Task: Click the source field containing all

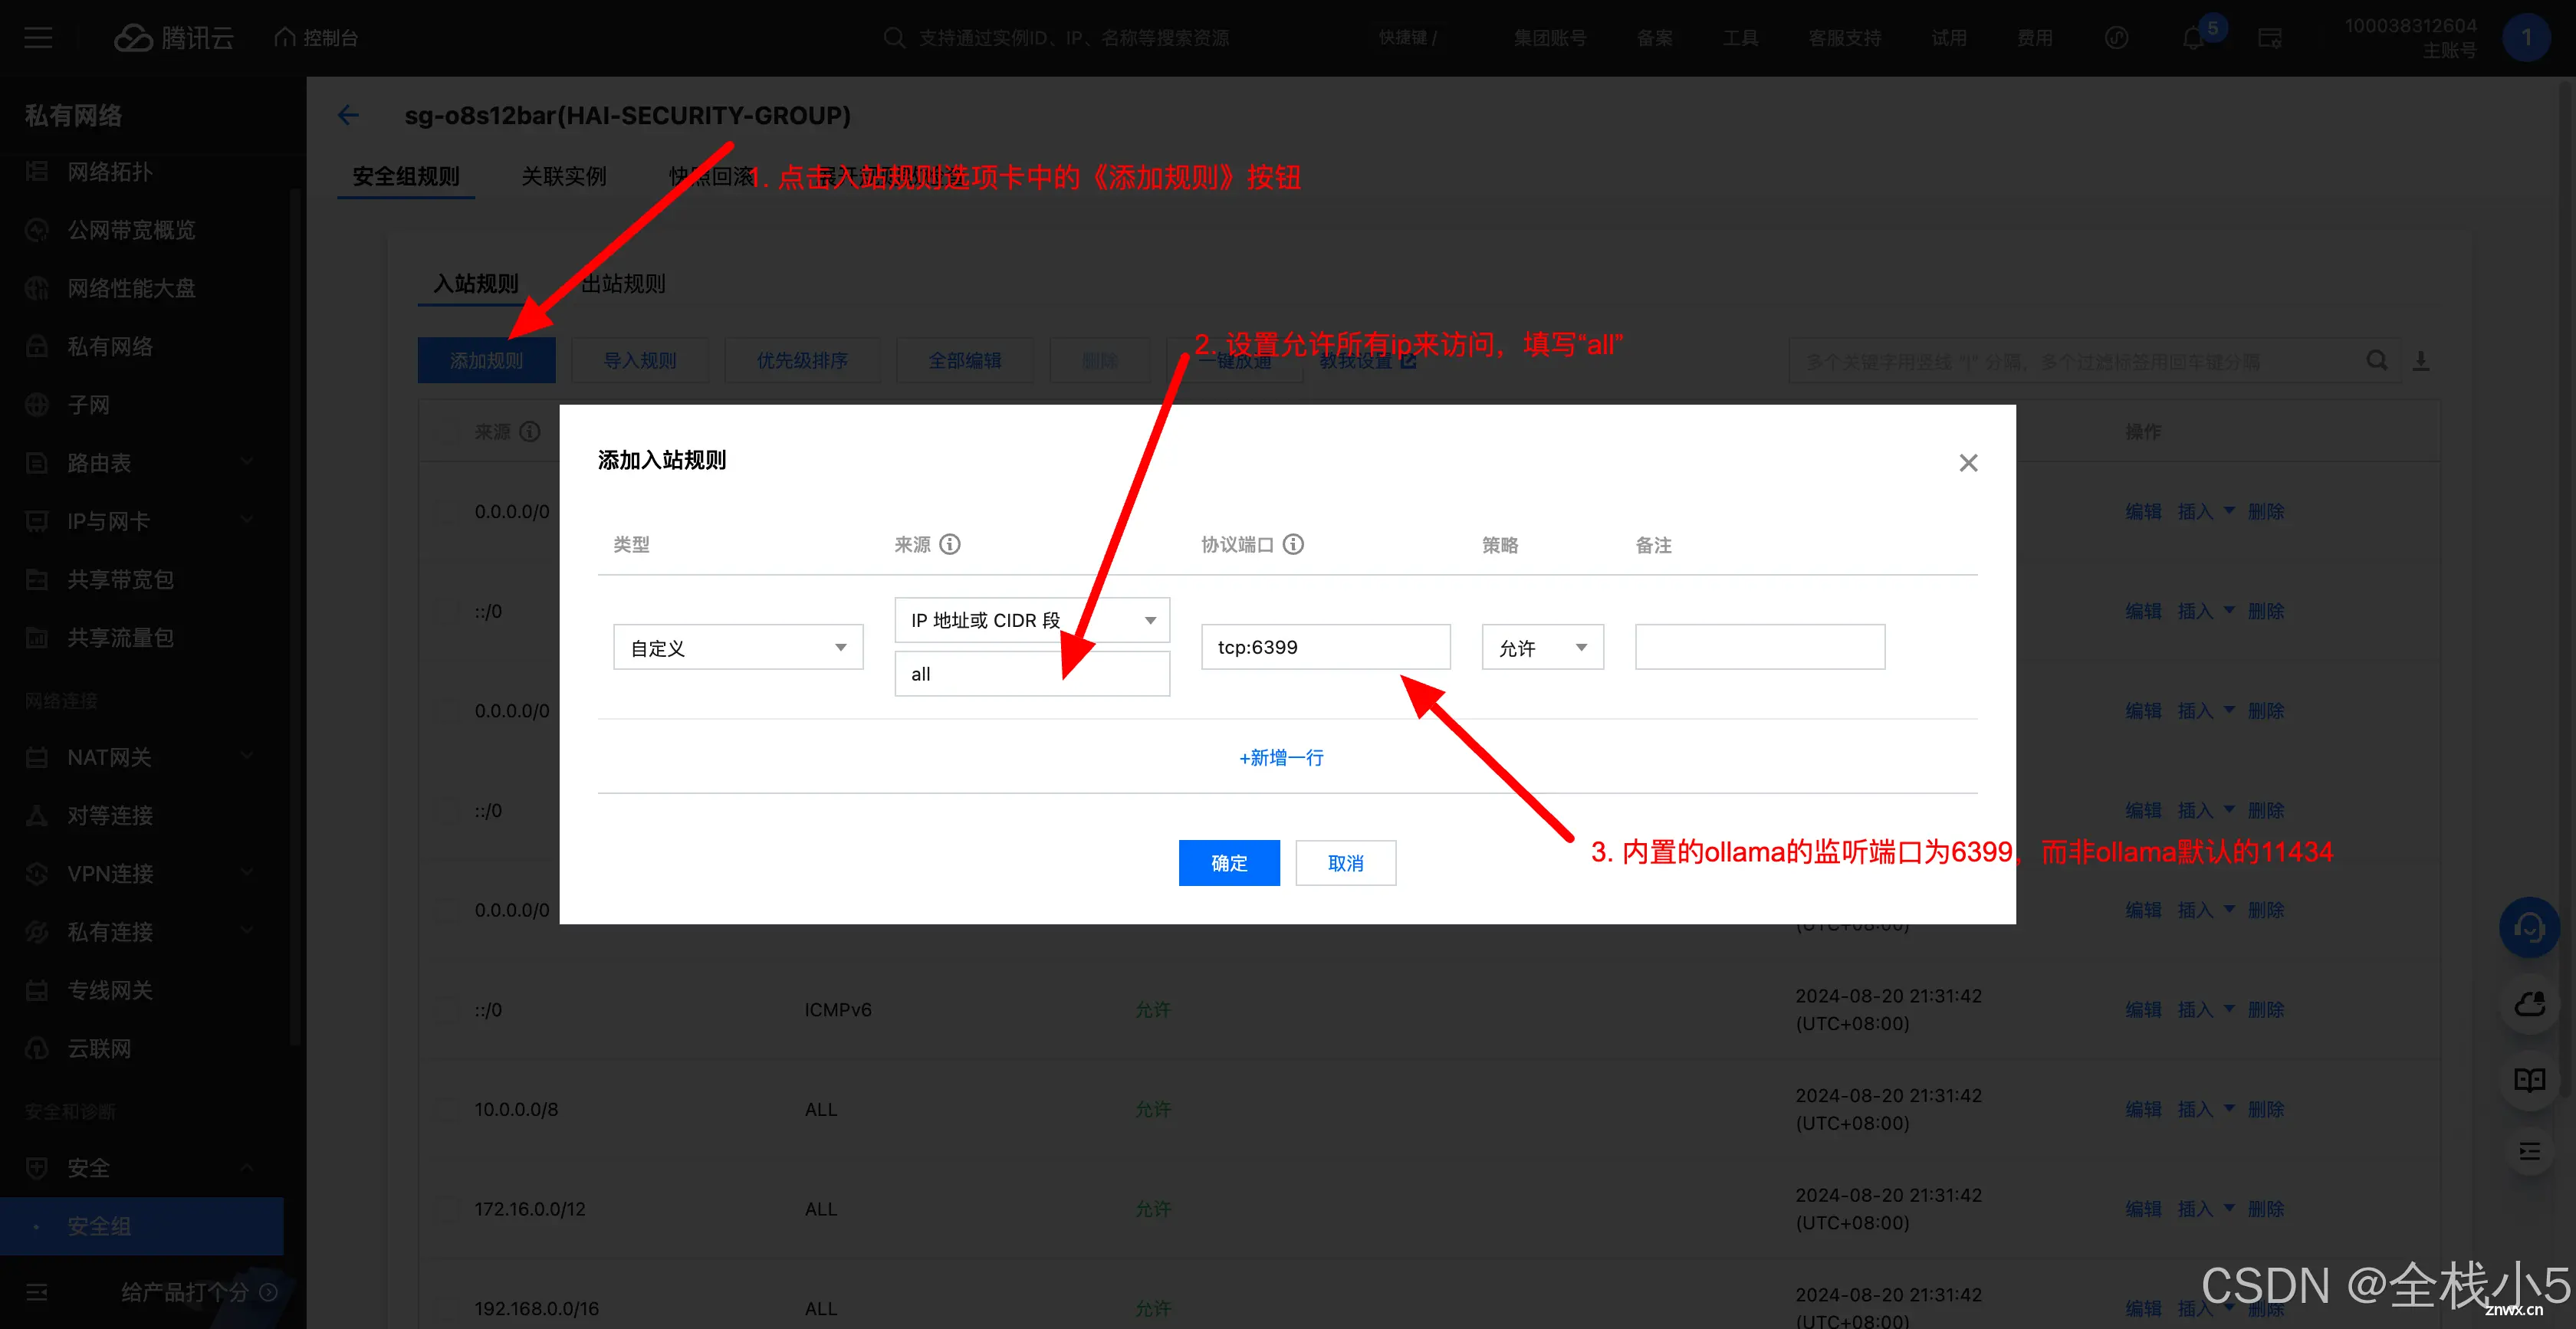Action: [x=1032, y=674]
